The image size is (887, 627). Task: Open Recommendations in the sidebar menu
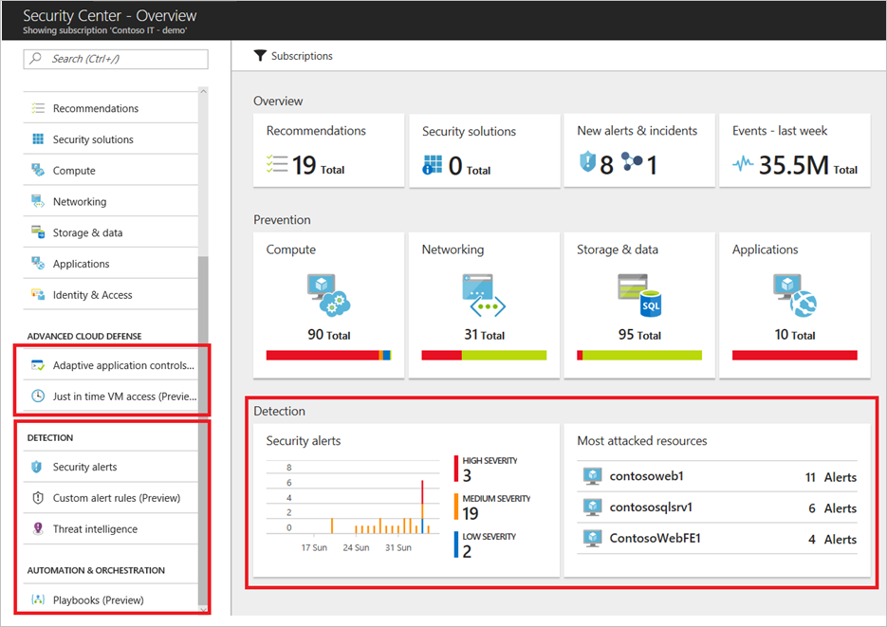point(111,108)
